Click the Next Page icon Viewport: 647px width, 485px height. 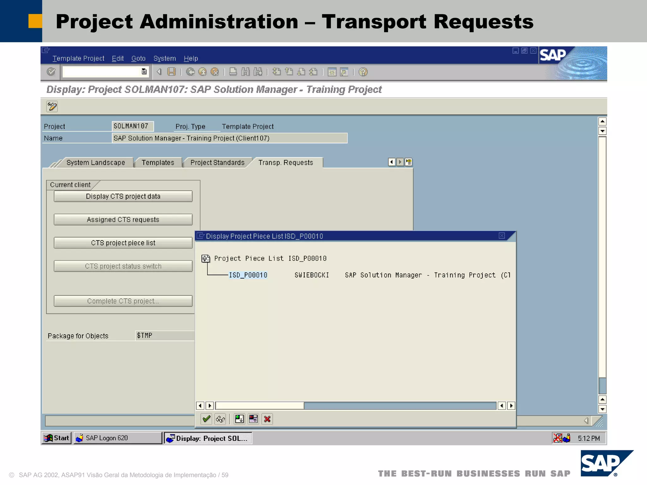click(301, 72)
